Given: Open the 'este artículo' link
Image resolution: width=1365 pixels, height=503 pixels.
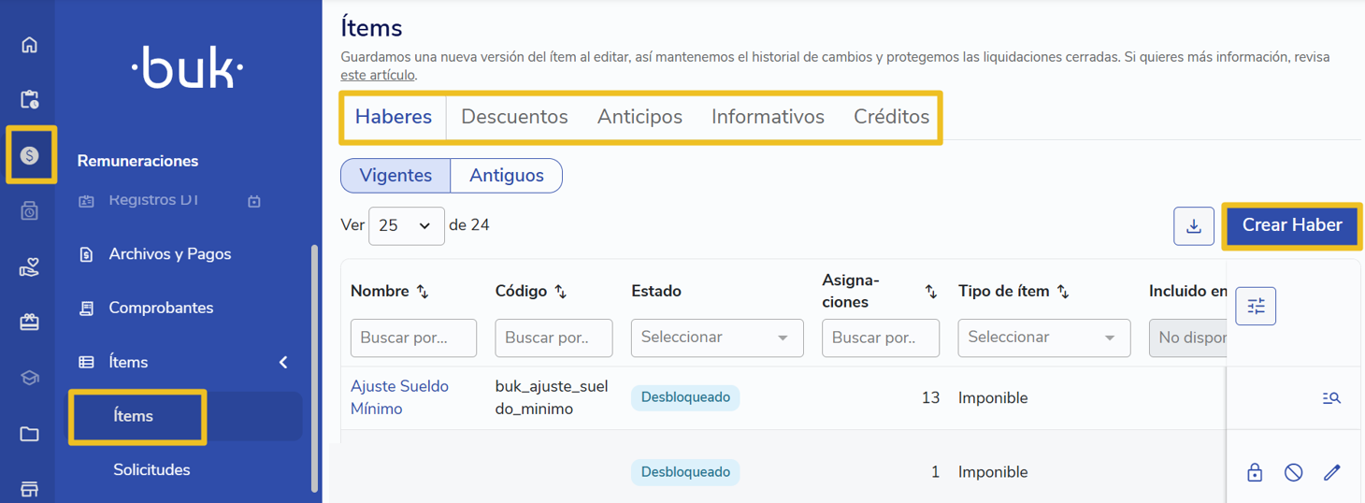Looking at the screenshot, I should 378,75.
